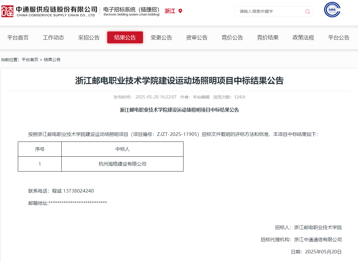The height and width of the screenshot is (262, 358).
Task: Open the 工作动态 navigation item
Action: click(x=53, y=37)
